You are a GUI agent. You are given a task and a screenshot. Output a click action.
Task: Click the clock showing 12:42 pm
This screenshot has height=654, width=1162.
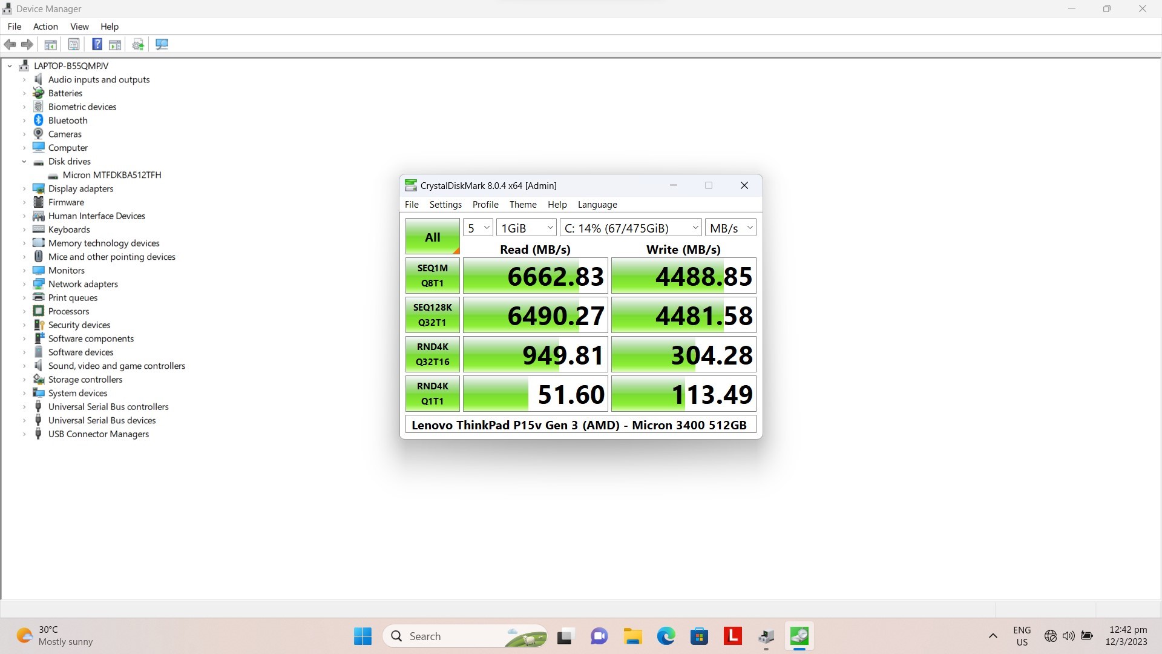click(x=1127, y=636)
